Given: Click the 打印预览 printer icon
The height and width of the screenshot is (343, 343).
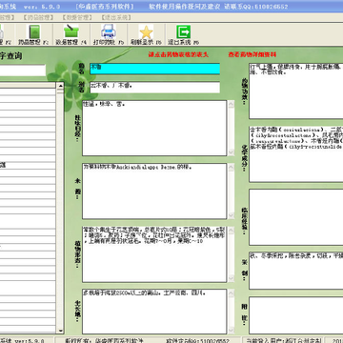Looking at the screenshot, I should click(109, 31).
